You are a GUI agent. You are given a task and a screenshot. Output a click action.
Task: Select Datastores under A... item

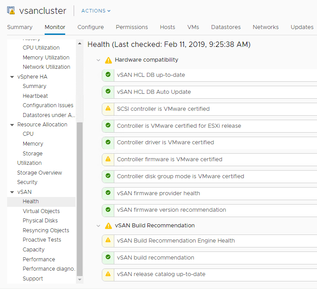(49, 115)
